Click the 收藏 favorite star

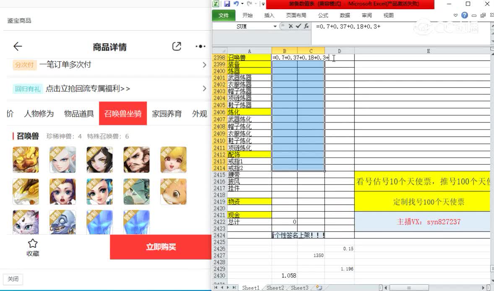(x=33, y=244)
